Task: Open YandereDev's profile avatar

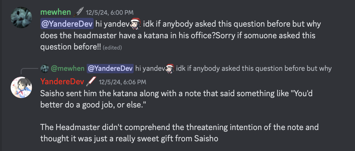Action: coord(21,86)
